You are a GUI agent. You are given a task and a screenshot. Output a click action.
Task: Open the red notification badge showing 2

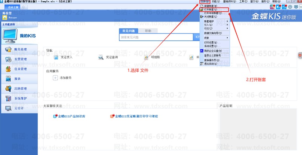300,55
